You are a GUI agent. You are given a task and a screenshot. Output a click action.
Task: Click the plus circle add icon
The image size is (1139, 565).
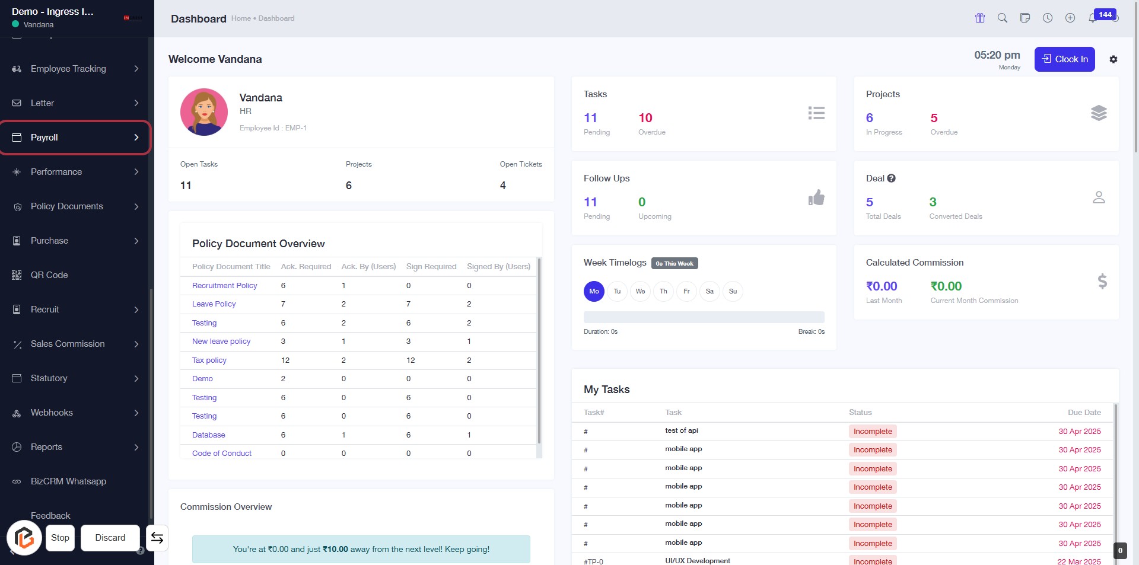point(1070,18)
